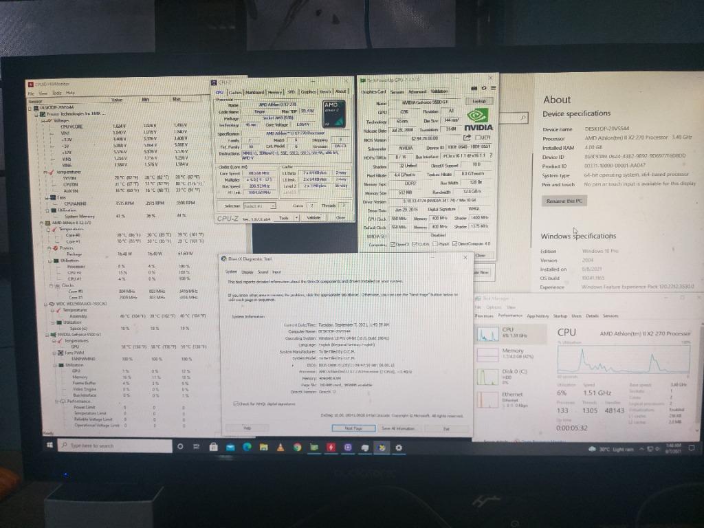Screen dimensions: 704x528
Task: Open File Explorer from the taskbar
Action: [x=263, y=447]
